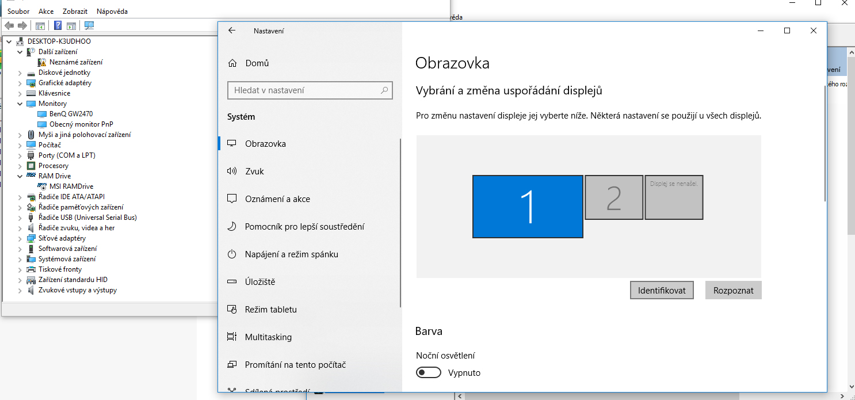This screenshot has width=855, height=400.
Task: Turn on the Noční osvětlení switch
Action: pos(429,373)
